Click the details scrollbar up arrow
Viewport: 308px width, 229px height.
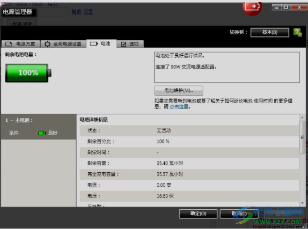302,118
